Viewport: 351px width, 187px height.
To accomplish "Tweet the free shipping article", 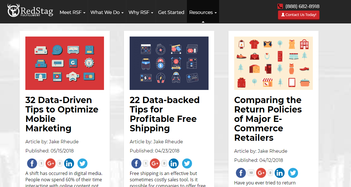I will coord(187,164).
